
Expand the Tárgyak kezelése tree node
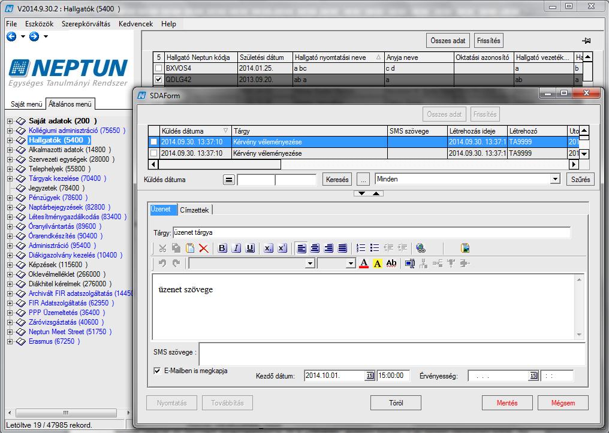pyautogui.click(x=10, y=178)
